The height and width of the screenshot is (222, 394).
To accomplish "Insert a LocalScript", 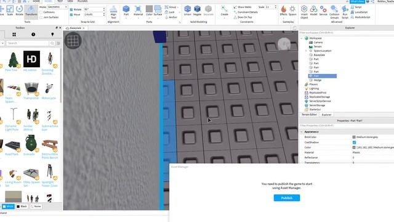I will (x=360, y=12).
